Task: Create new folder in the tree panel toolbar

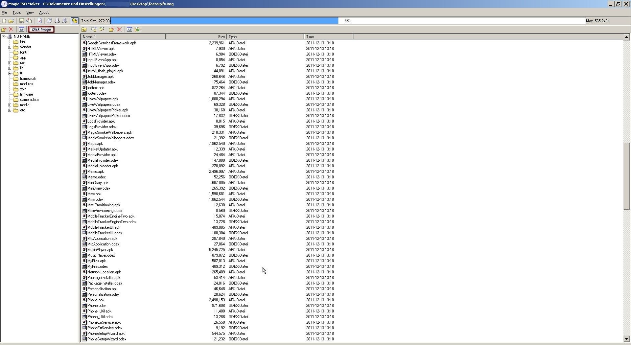Action: pyautogui.click(x=4, y=29)
